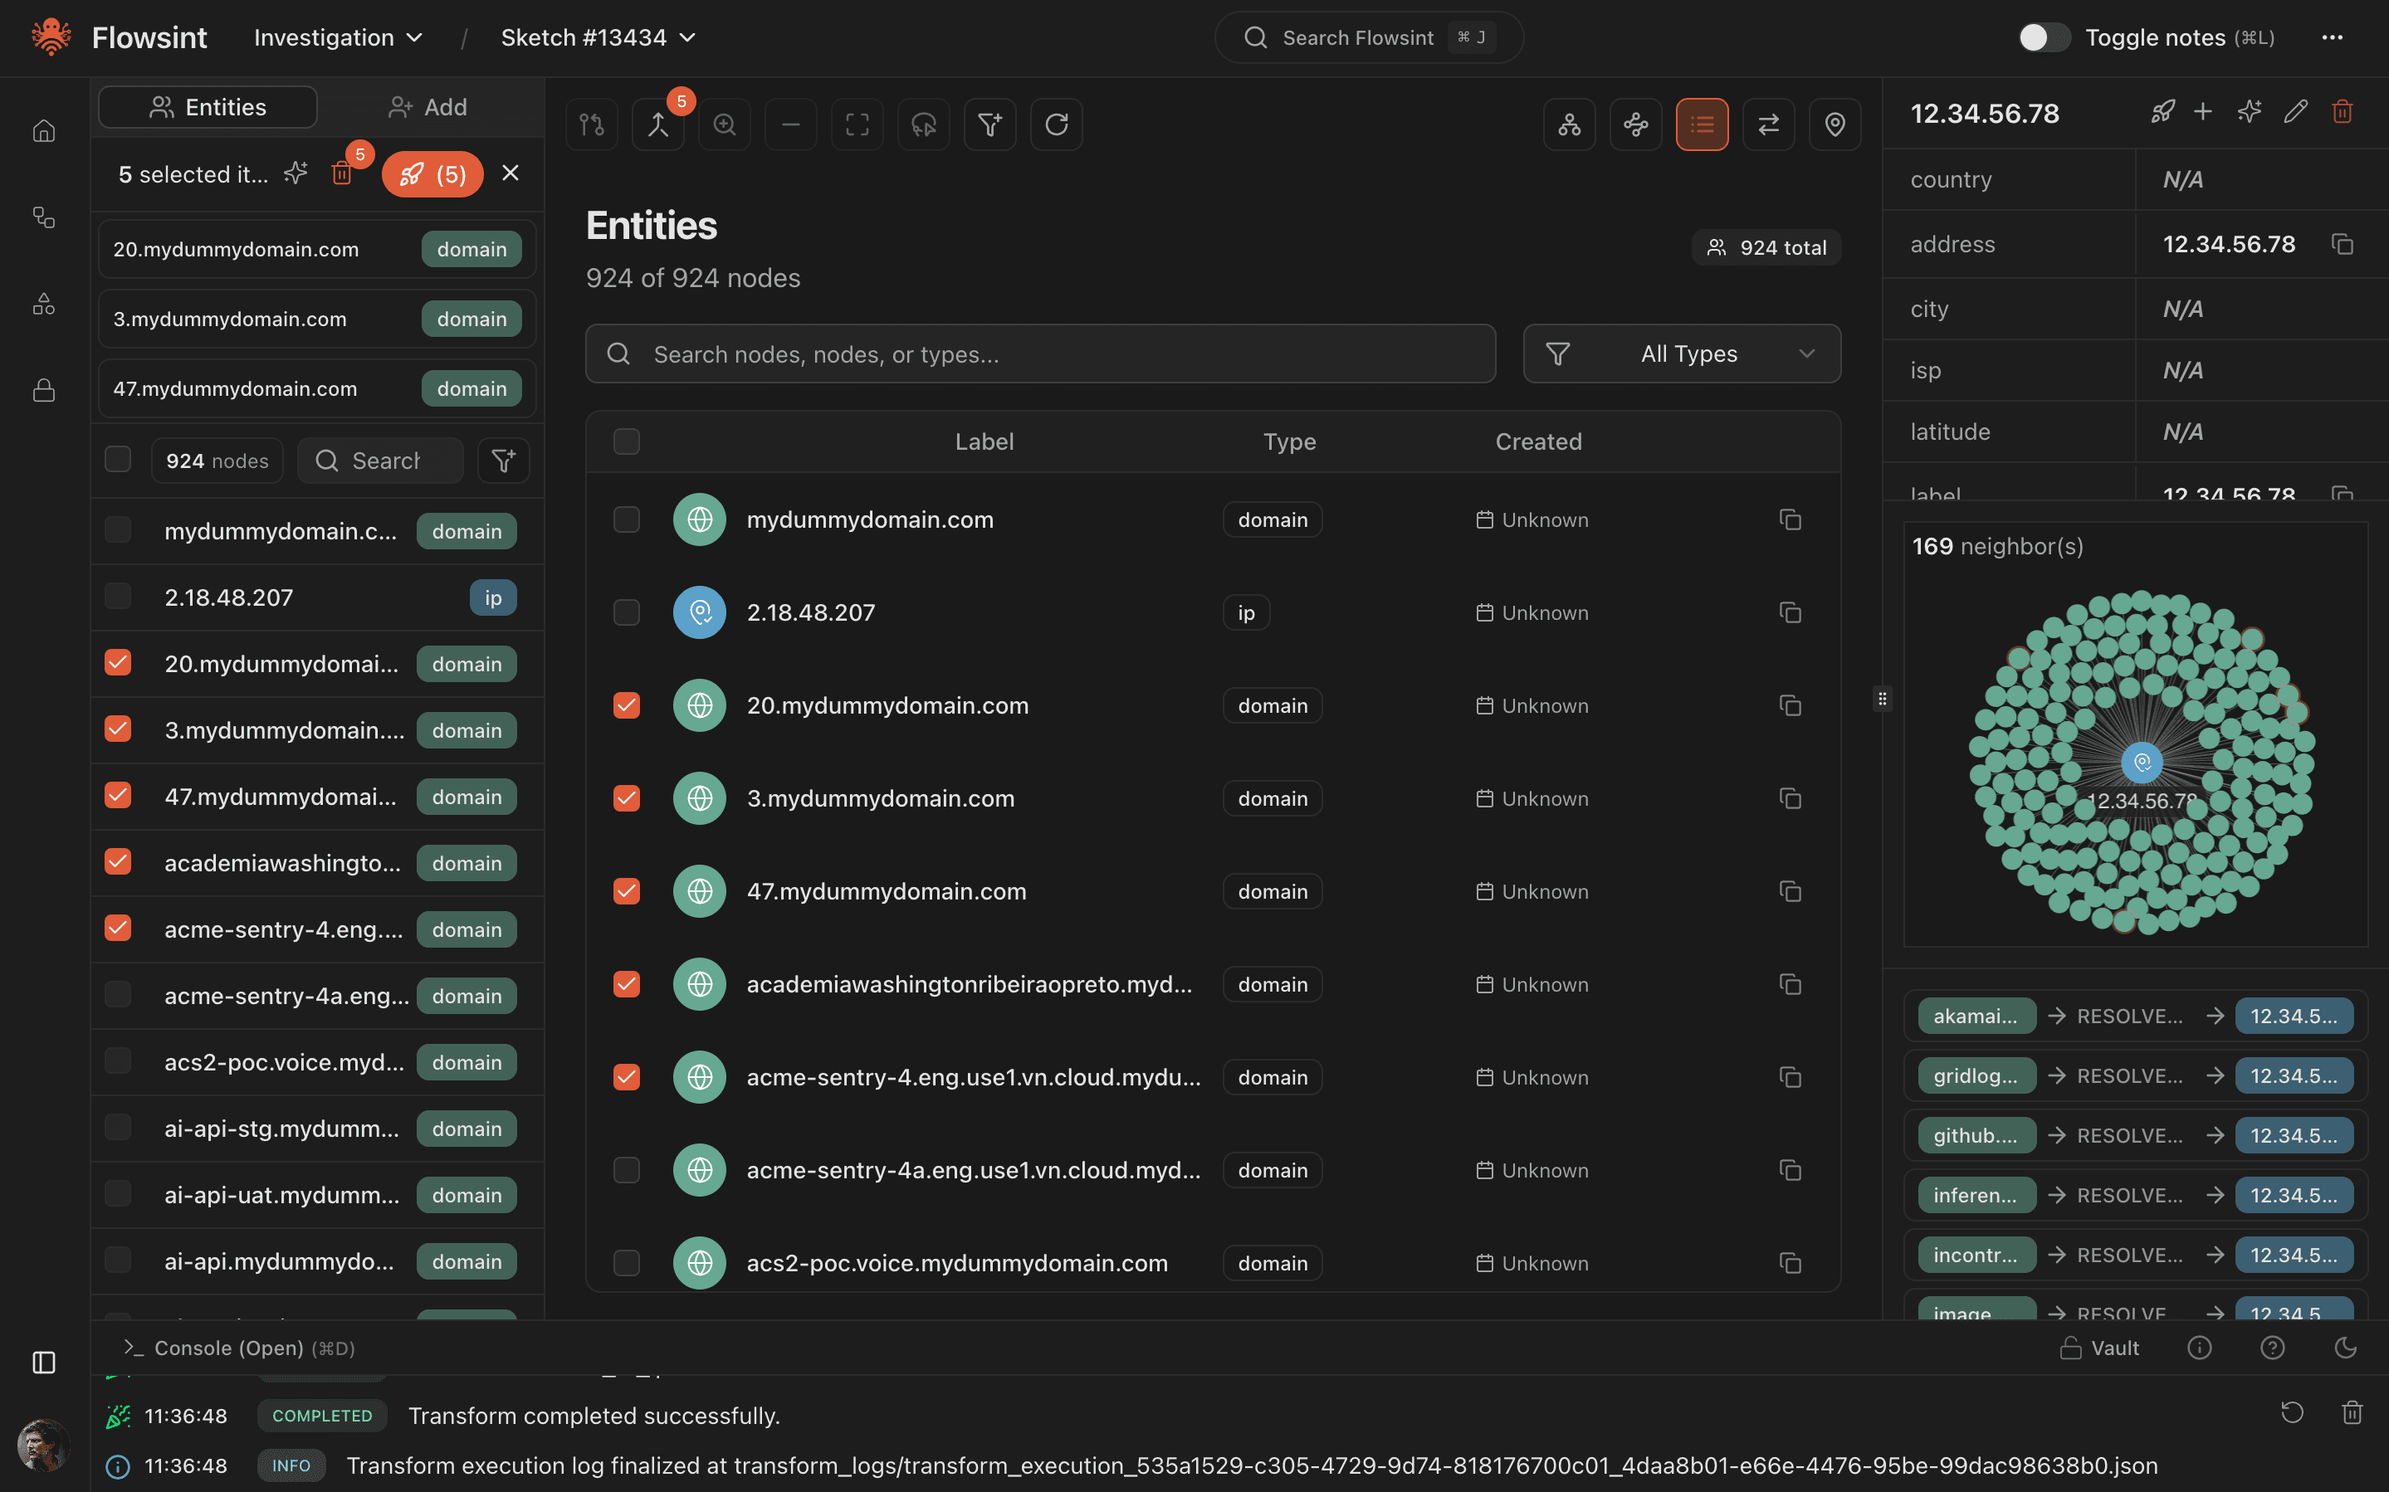Switch to the Add tab
Screen dimensions: 2389x1492
click(428, 106)
